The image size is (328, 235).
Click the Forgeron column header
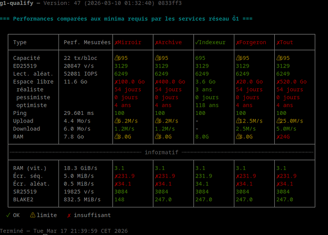[252, 43]
